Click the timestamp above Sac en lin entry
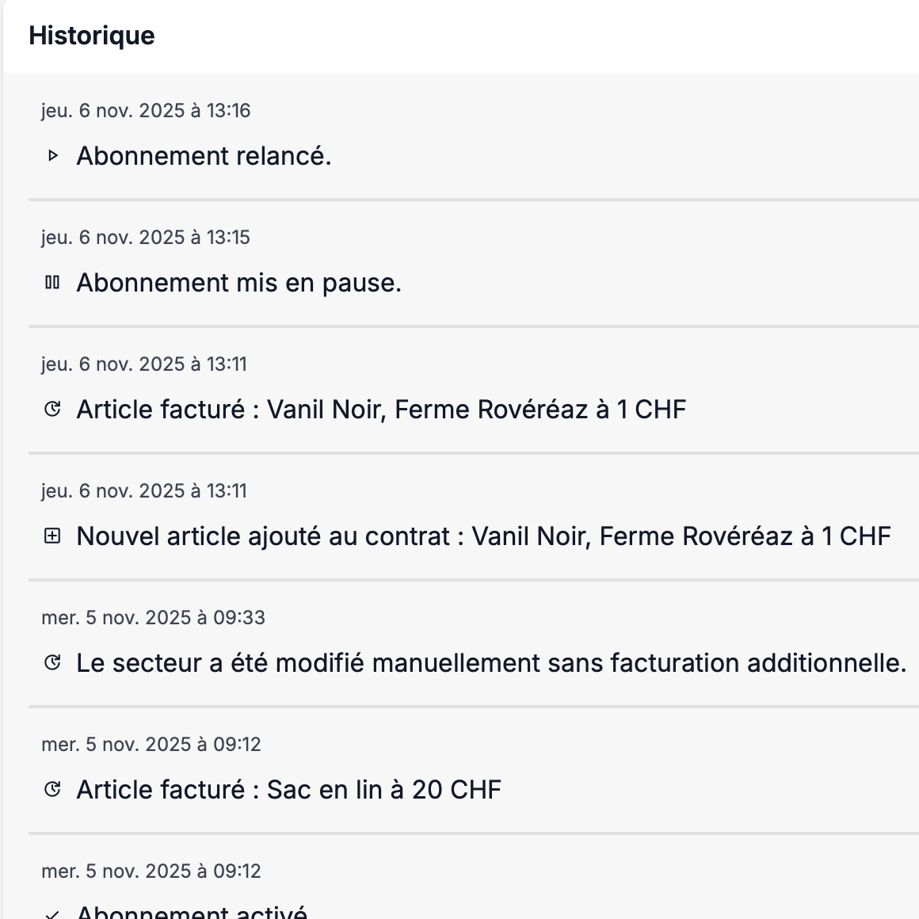 tap(151, 745)
